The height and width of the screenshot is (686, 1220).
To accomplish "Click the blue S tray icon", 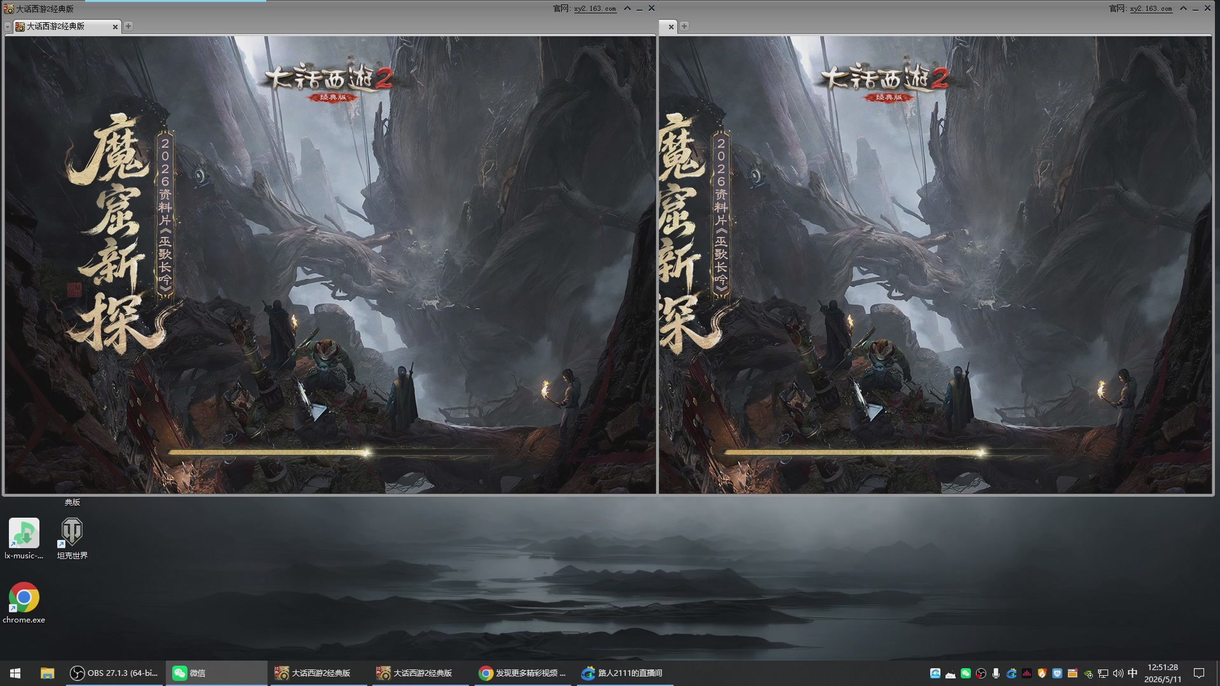I will coord(1057,673).
